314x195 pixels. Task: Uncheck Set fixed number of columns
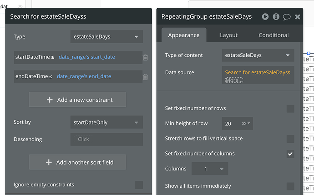click(x=290, y=154)
